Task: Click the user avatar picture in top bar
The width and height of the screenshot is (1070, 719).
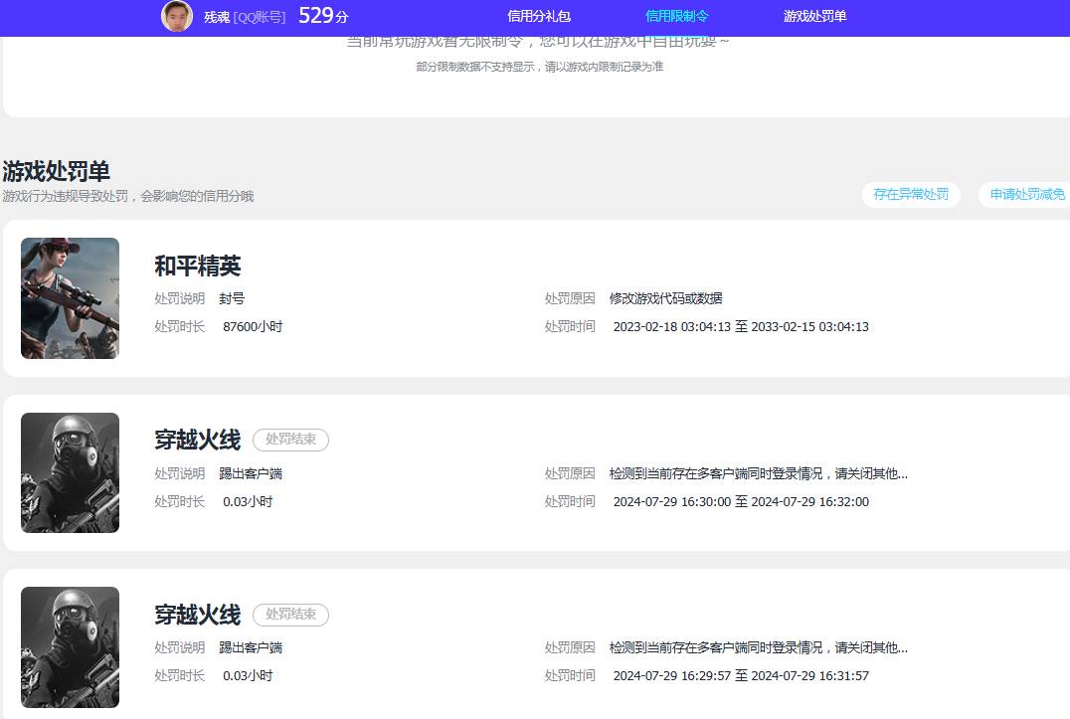Action: (177, 17)
